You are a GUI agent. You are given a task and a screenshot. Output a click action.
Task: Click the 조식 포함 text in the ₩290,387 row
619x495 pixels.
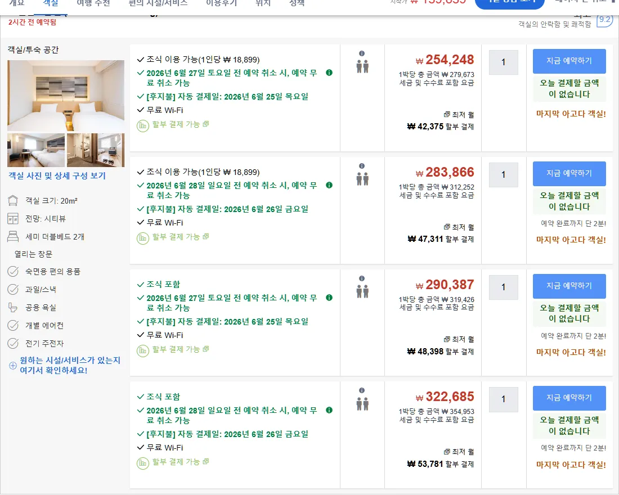[163, 284]
